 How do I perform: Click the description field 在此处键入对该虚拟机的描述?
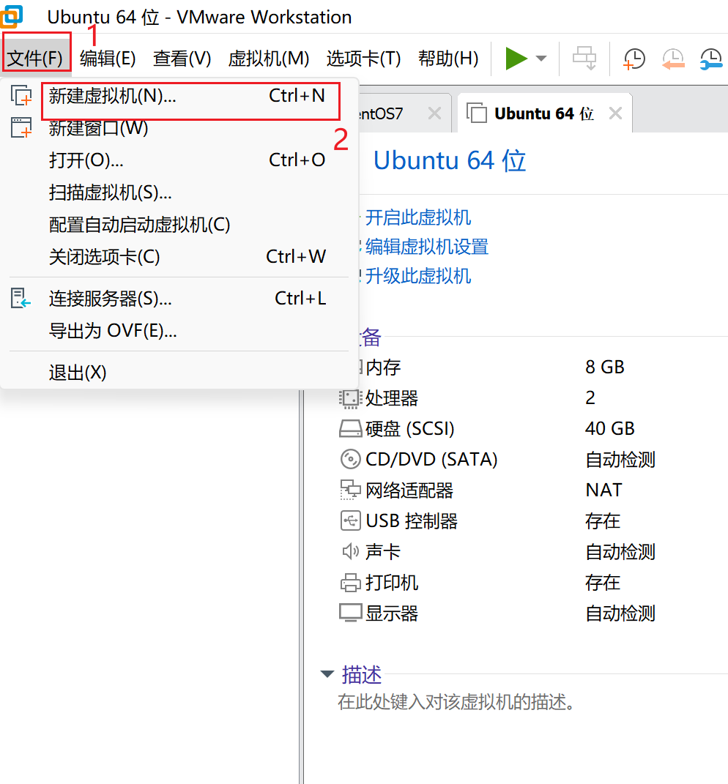[x=456, y=702]
